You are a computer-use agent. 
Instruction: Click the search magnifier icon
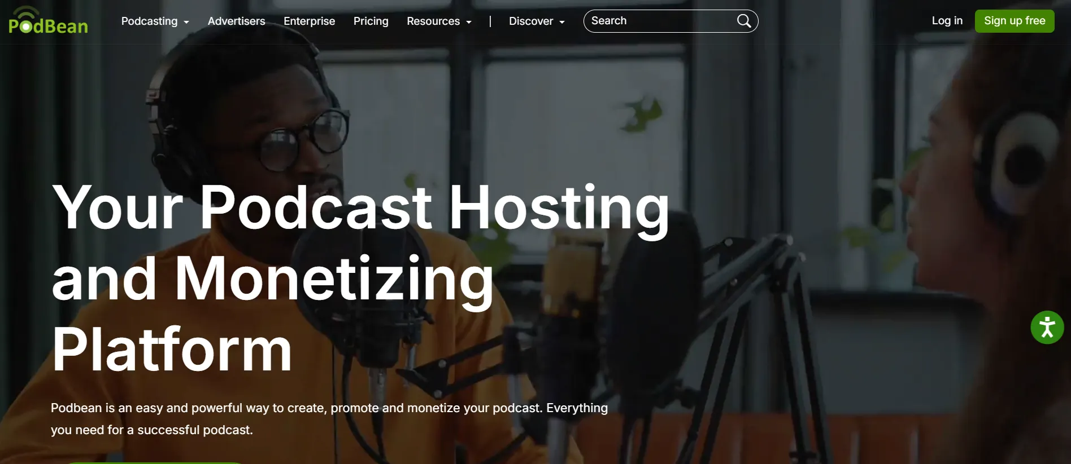(744, 21)
